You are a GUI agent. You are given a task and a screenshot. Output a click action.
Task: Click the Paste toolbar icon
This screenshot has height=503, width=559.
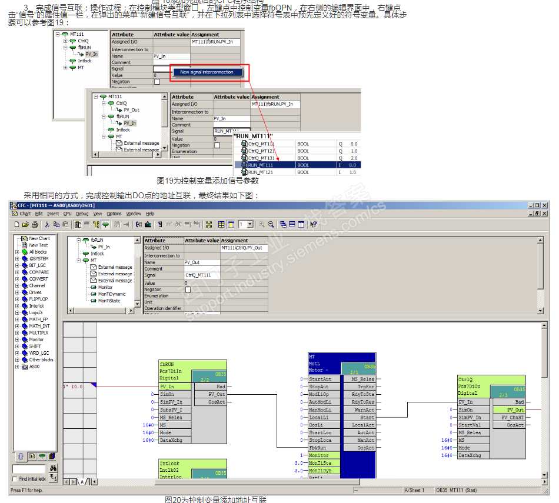click(65, 225)
